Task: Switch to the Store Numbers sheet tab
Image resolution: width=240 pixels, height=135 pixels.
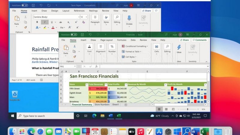Action: click(102, 105)
